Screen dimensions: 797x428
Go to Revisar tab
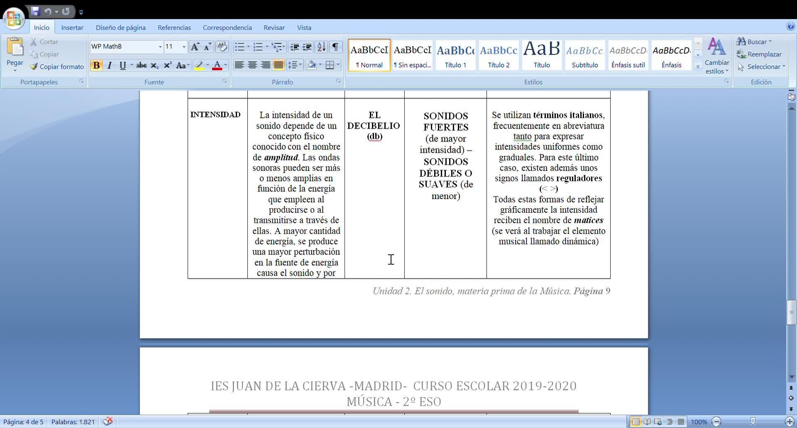point(274,28)
